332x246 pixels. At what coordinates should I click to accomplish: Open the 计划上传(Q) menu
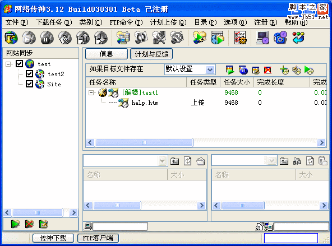(x=168, y=22)
